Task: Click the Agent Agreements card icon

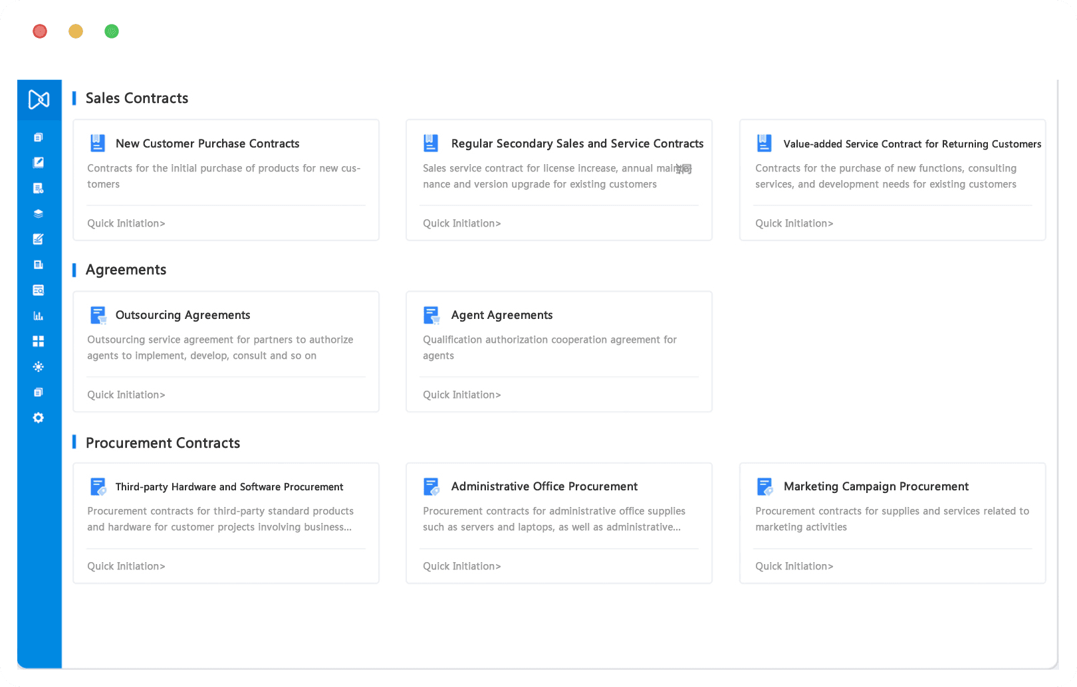Action: click(431, 315)
